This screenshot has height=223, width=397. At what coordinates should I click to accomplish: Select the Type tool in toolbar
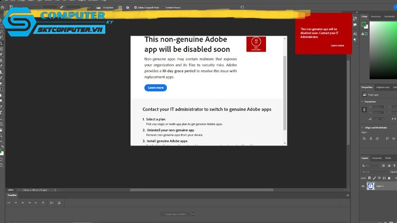pyautogui.click(x=1, y=112)
